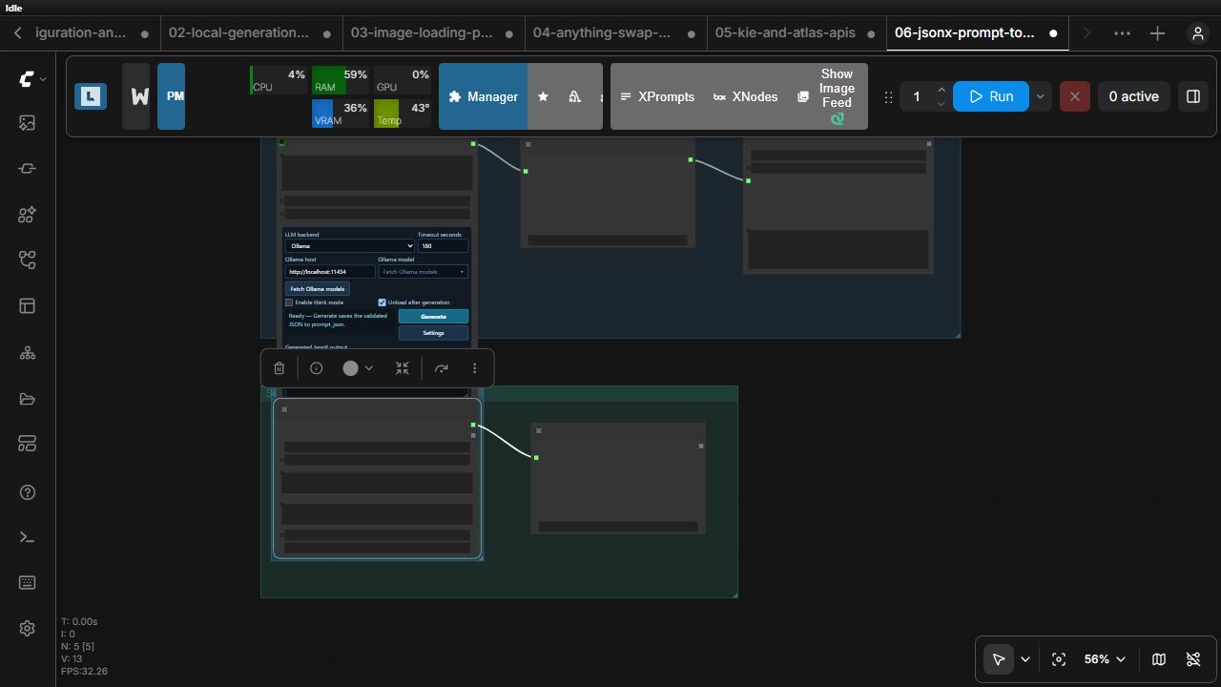Uncheck Unload after generation
Viewport: 1221px width, 687px height.
382,302
